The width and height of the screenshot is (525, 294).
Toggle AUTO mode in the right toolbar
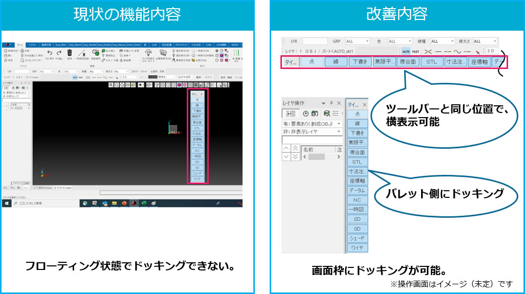point(406,52)
